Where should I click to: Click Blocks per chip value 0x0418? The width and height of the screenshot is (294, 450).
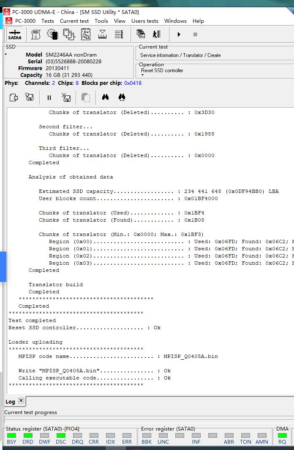[133, 83]
